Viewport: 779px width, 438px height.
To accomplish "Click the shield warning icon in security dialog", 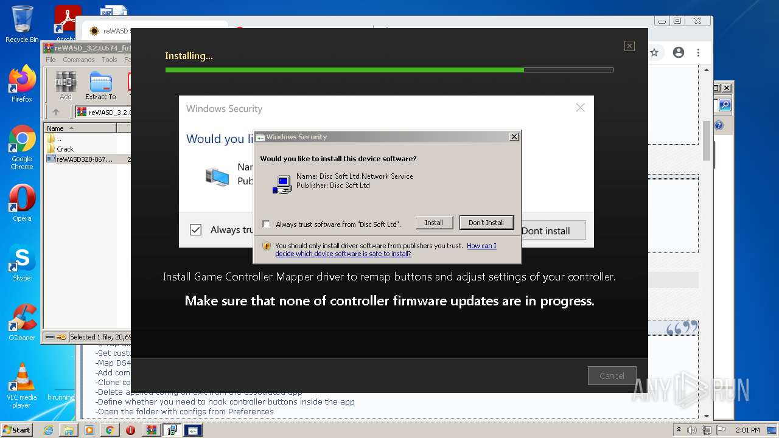I will click(x=266, y=246).
